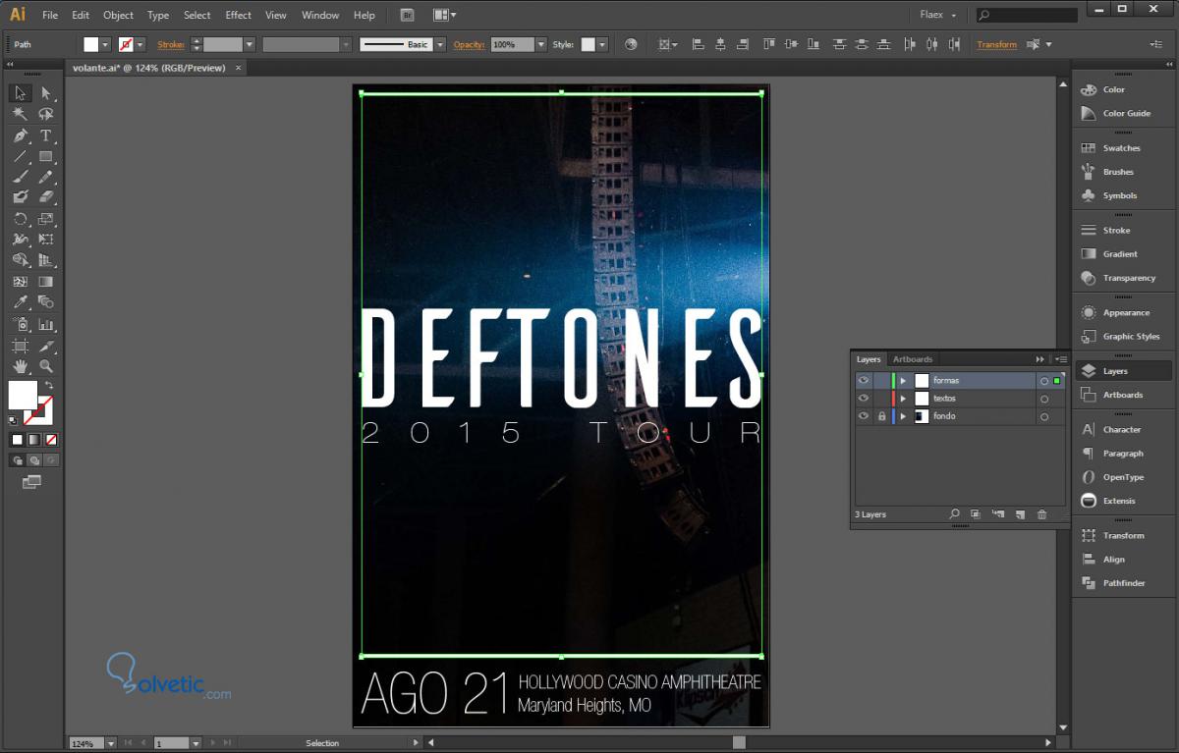Activate the Zoom tool
Screen dimensions: 1179x753
45,366
